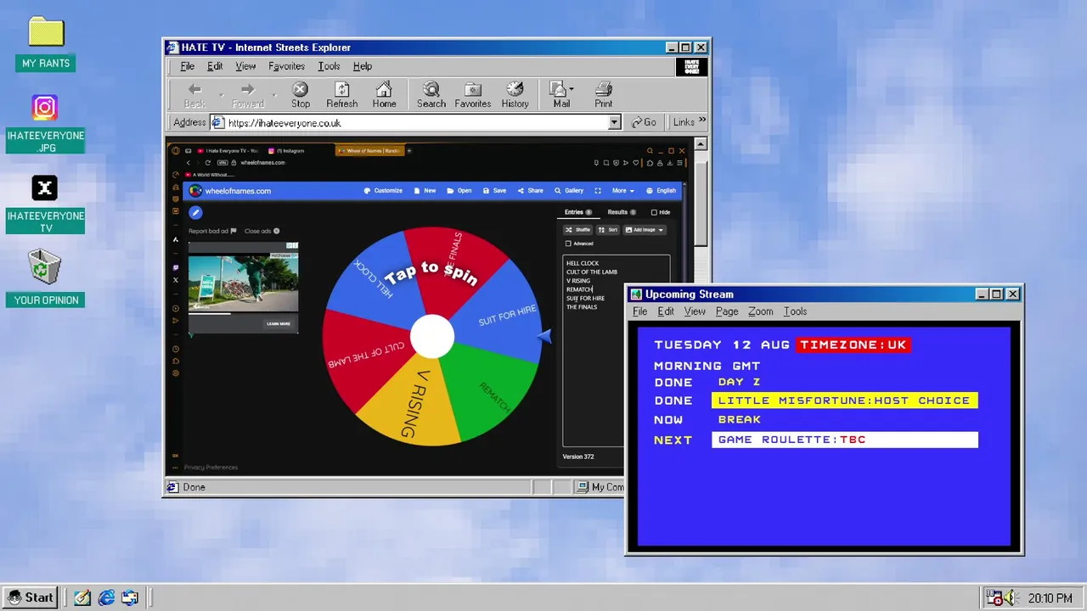Click Privacy Preferences link
This screenshot has width=1087, height=611.
tap(211, 467)
